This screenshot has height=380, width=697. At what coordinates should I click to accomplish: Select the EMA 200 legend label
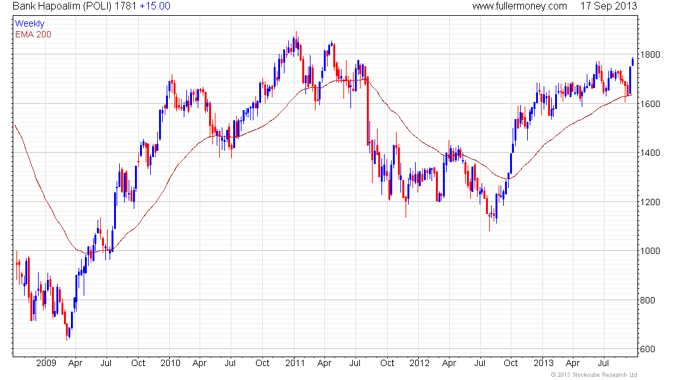tap(33, 34)
